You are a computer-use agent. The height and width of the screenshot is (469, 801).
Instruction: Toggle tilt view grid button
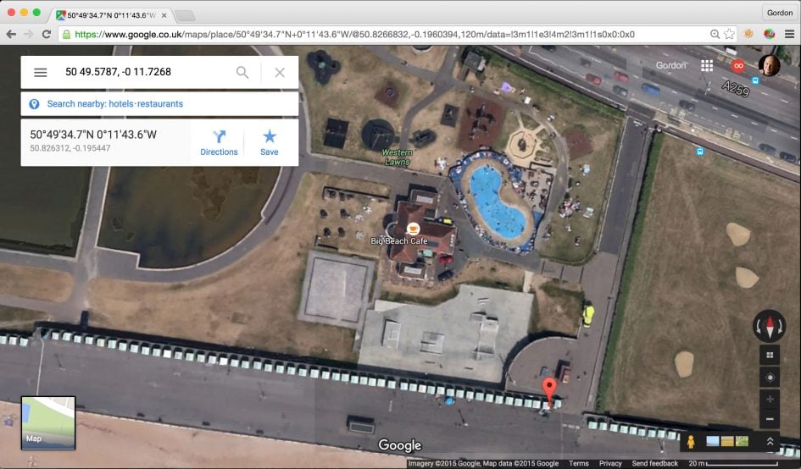770,356
